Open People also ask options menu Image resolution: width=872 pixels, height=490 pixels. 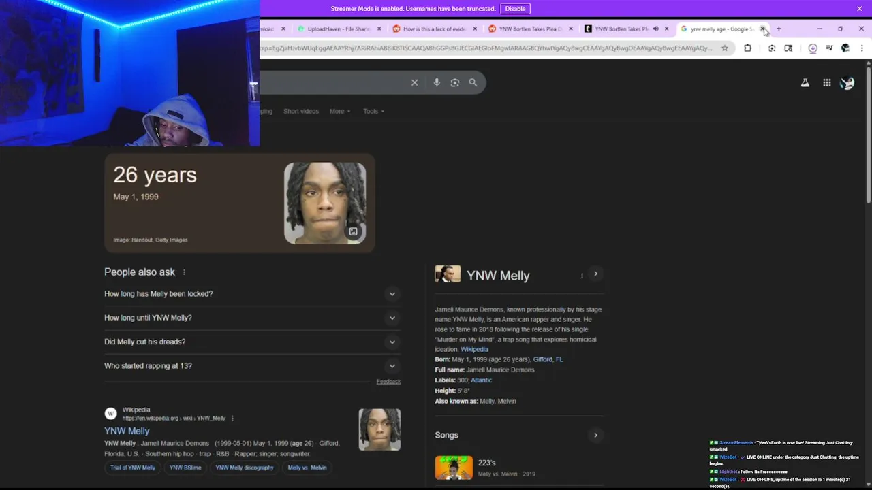[184, 272]
